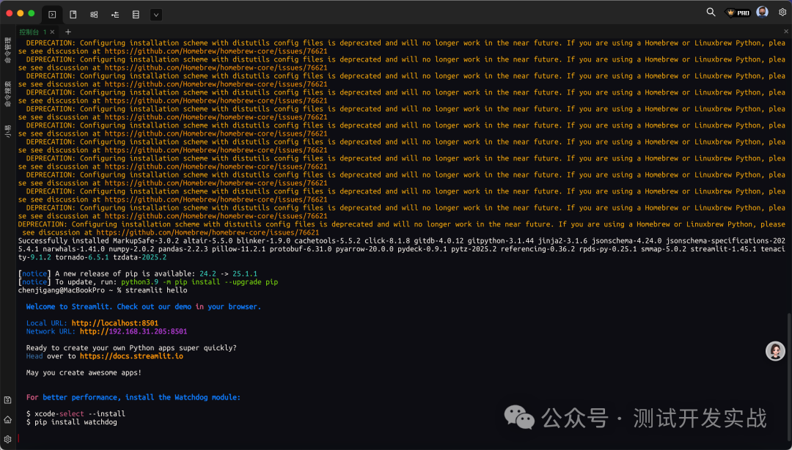Click the user avatar in the title bar
The image size is (792, 450).
click(x=761, y=11)
